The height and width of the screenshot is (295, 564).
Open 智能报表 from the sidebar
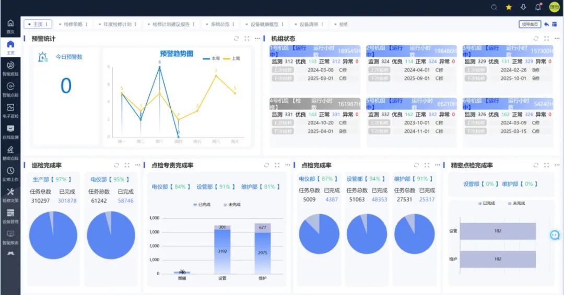click(10, 237)
